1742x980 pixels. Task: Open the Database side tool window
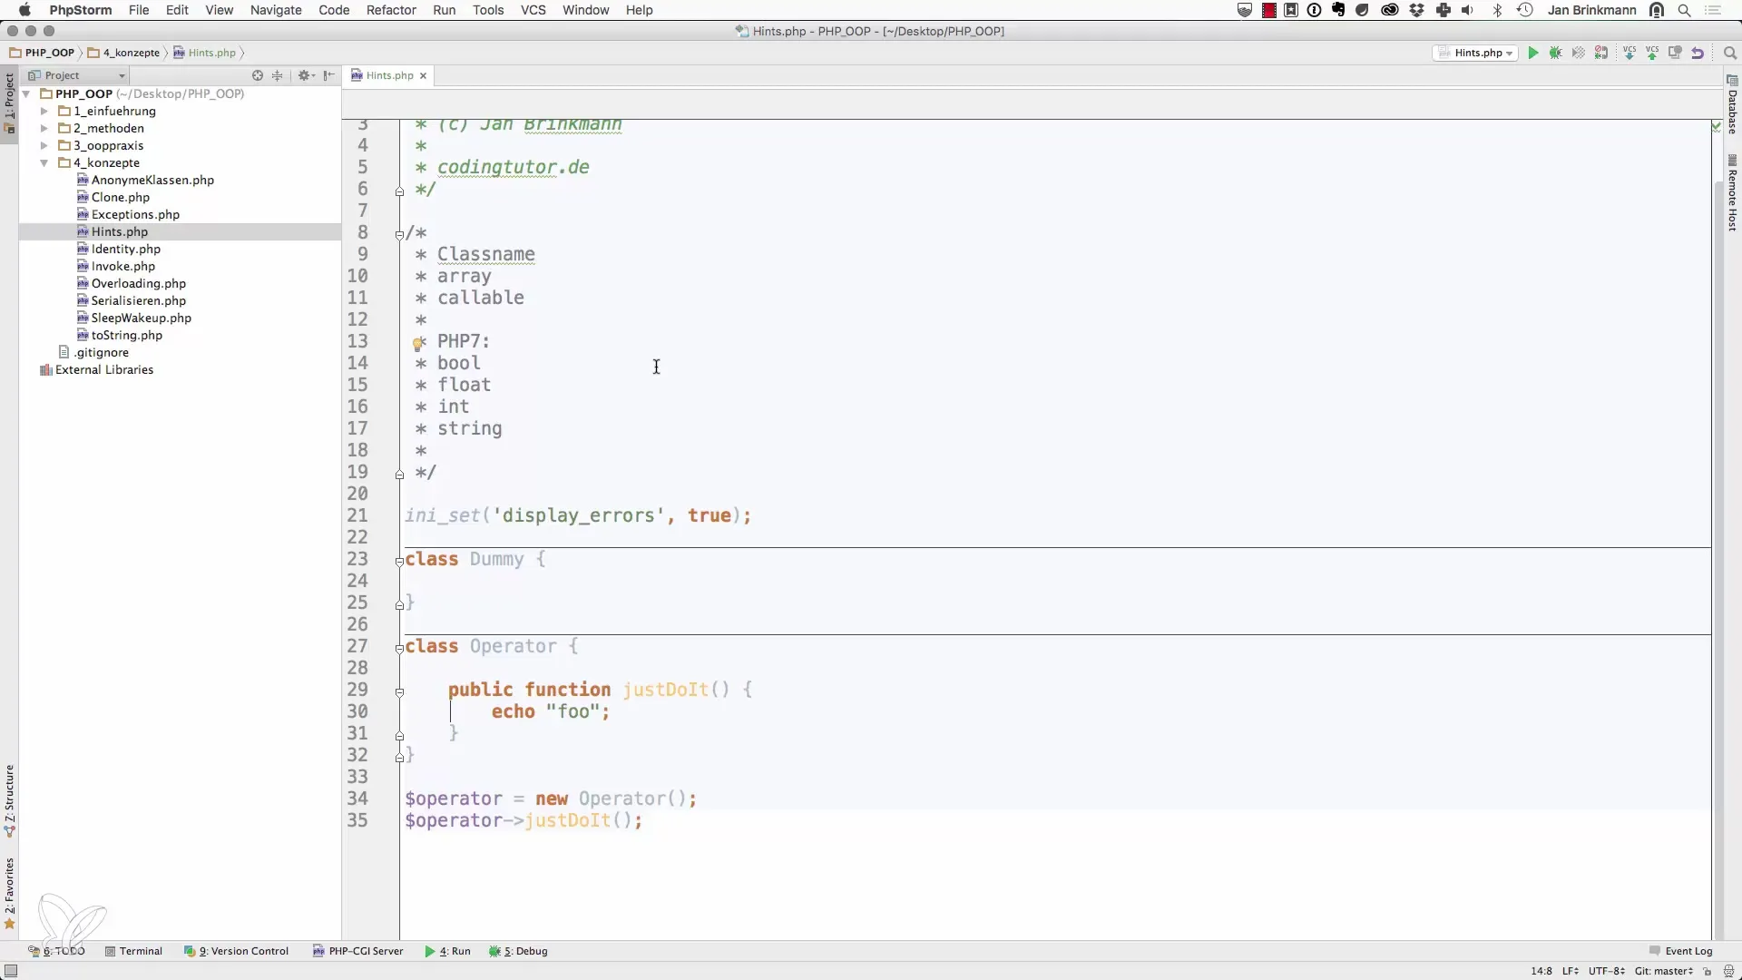coord(1732,106)
